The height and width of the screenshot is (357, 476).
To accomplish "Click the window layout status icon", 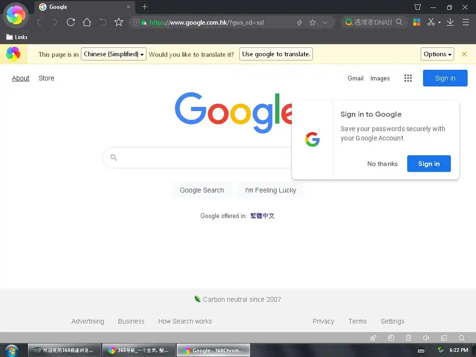I will 444,338.
